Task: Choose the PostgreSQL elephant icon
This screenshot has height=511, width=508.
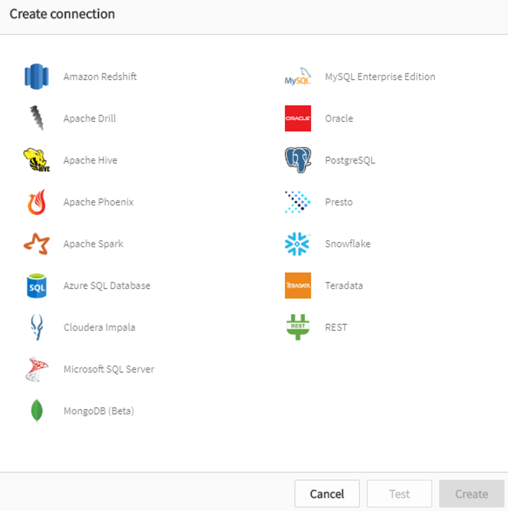Action: click(x=298, y=160)
